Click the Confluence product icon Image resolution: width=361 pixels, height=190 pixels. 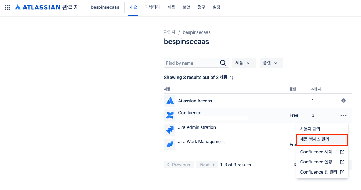(170, 115)
